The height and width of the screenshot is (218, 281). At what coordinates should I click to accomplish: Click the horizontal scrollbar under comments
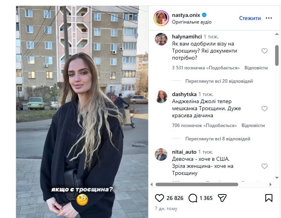point(197,184)
